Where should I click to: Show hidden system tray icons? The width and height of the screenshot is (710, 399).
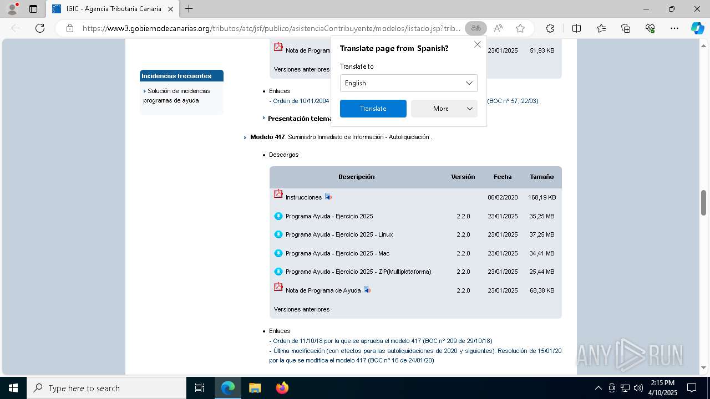pos(598,388)
